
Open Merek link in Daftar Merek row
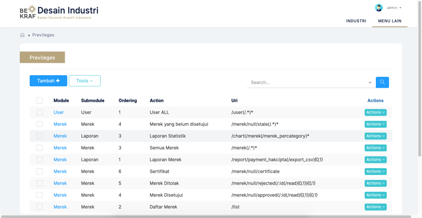click(x=60, y=207)
